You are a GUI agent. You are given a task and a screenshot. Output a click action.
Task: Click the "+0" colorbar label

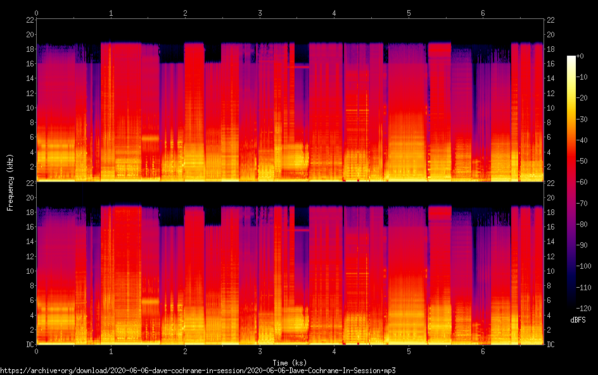point(580,56)
